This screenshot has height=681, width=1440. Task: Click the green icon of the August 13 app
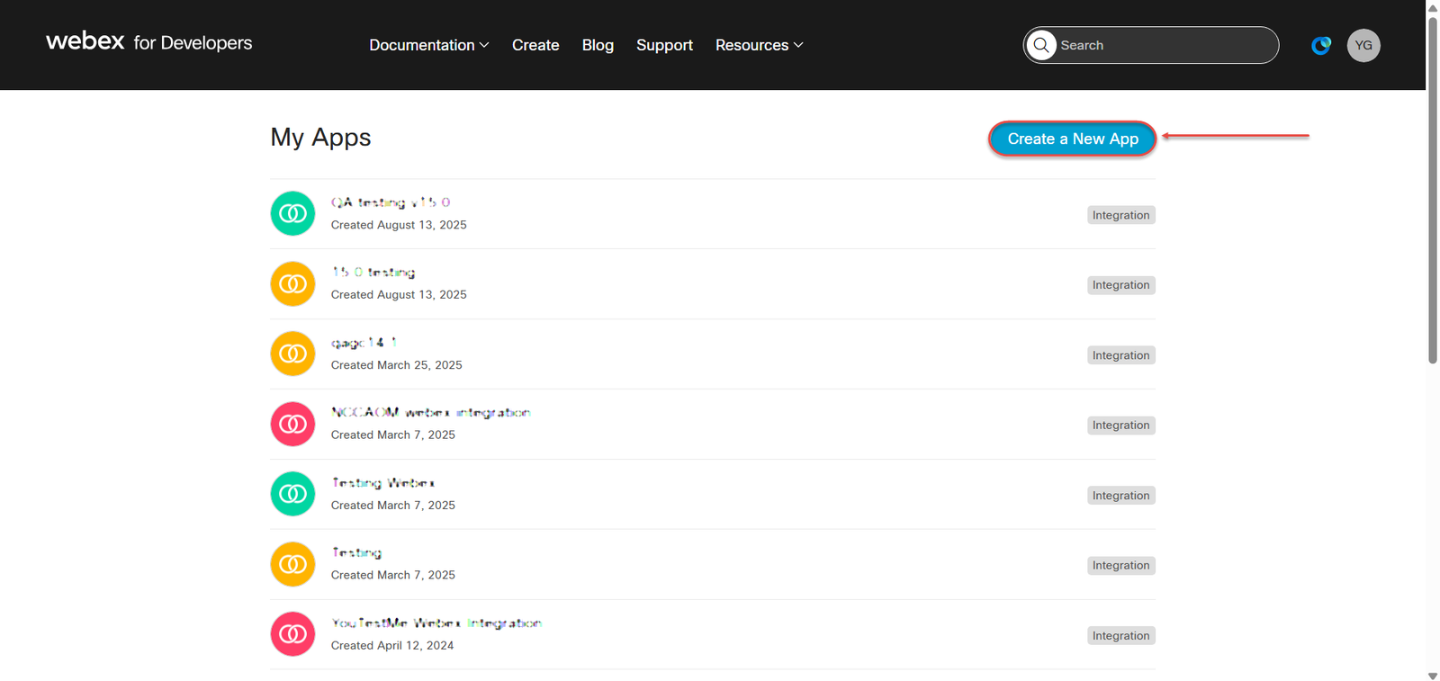pyautogui.click(x=292, y=213)
